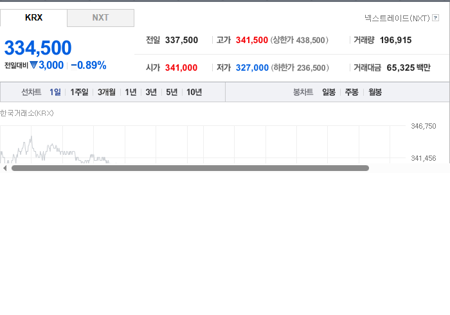Click the chart axis label 346,750
Viewport: 450px width, 315px height.
tap(423, 126)
